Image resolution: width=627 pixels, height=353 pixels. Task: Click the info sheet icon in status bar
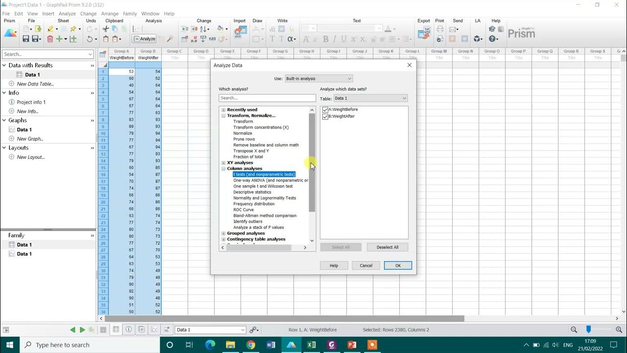tap(129, 330)
